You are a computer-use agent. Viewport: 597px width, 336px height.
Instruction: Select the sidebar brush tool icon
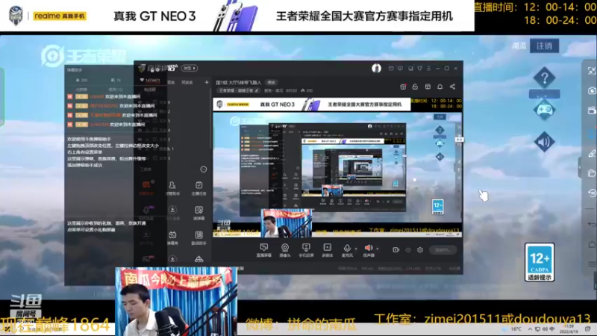(592, 153)
